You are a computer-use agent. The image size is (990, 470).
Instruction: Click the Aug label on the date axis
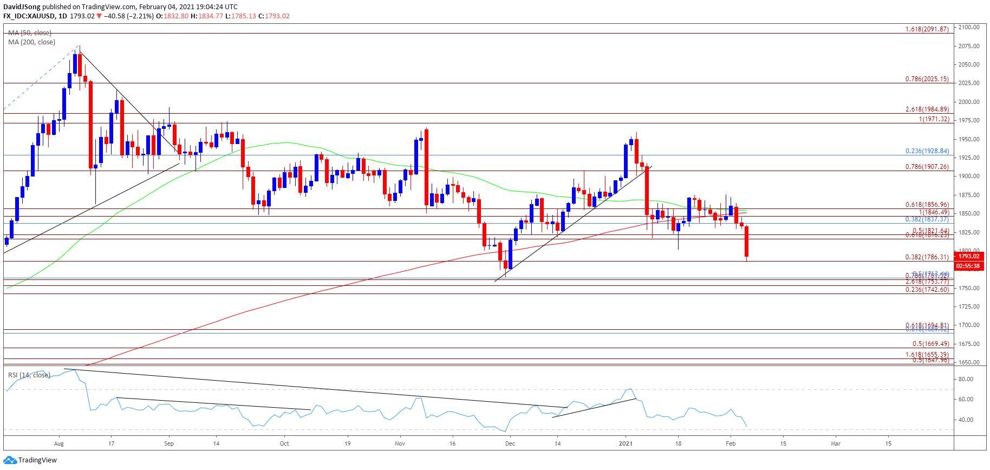[x=58, y=443]
